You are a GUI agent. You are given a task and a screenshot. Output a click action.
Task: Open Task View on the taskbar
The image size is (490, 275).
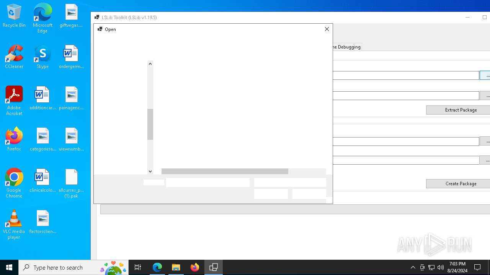point(138,267)
